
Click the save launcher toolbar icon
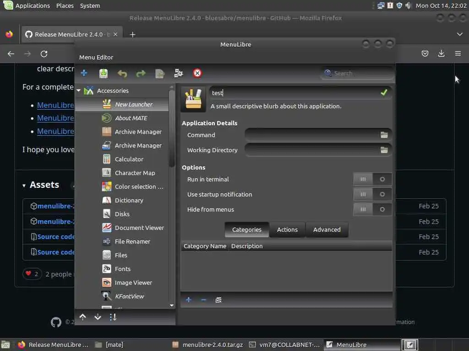pos(104,73)
